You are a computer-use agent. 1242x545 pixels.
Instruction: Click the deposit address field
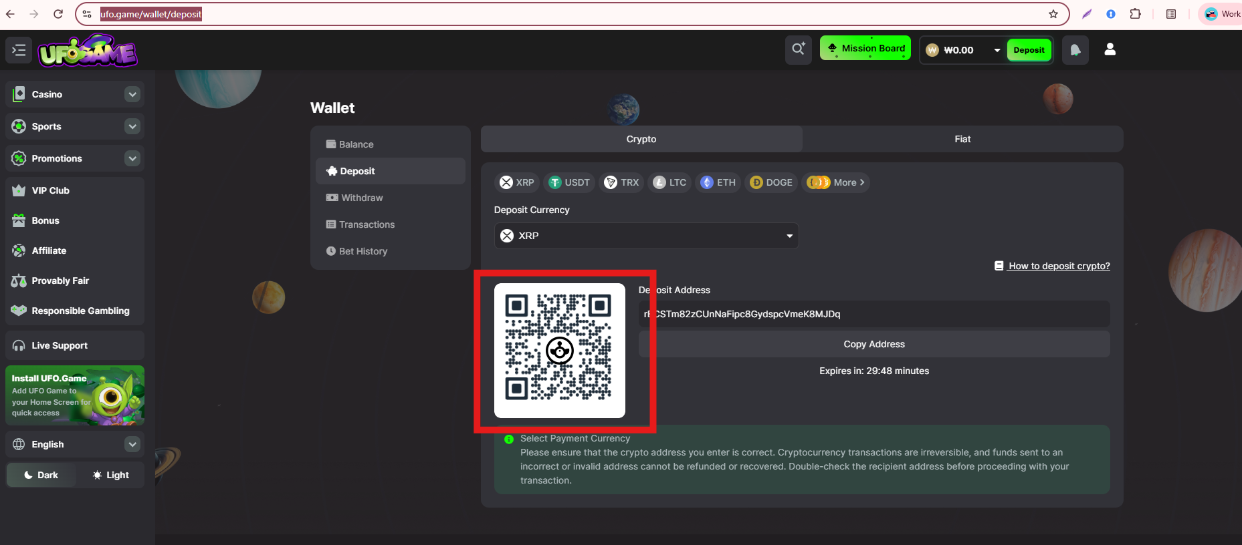point(874,314)
